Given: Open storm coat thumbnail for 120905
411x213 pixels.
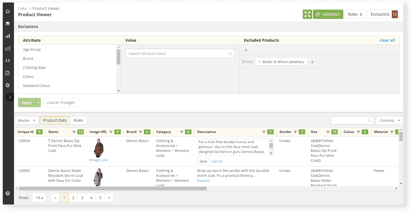Looking at the screenshot, I should pos(98,177).
